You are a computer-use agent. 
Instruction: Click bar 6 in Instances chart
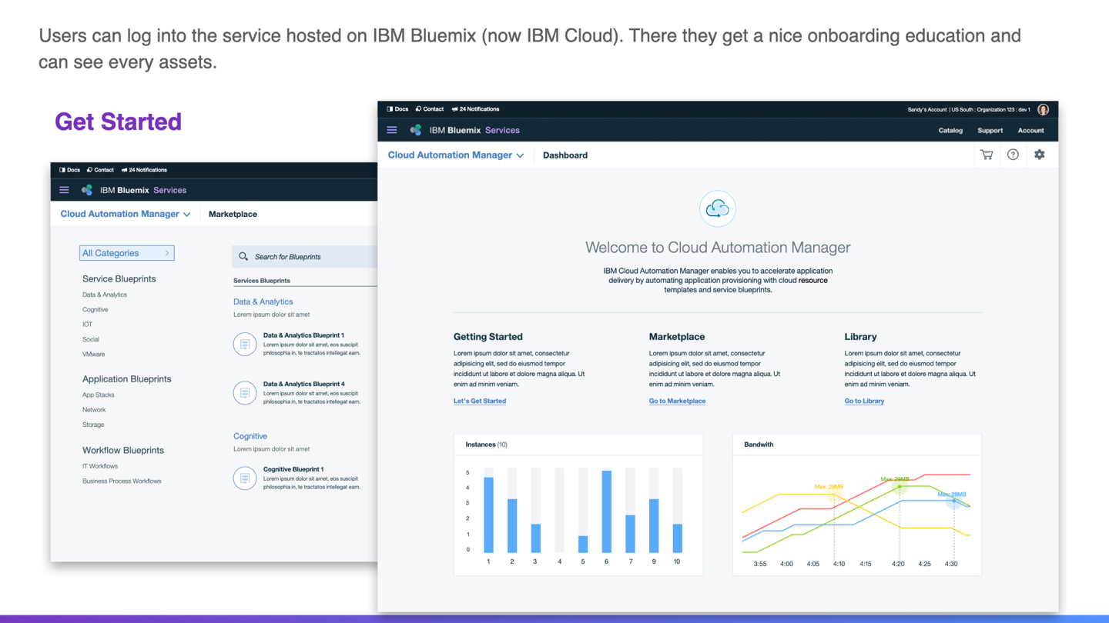pyautogui.click(x=607, y=511)
